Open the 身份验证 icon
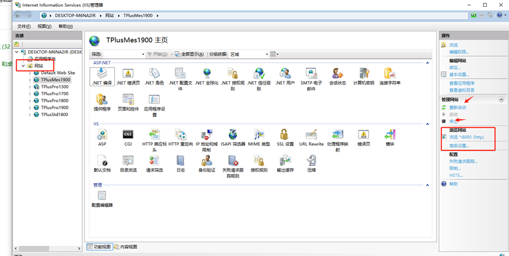This screenshot has height=256, width=509. click(x=206, y=163)
